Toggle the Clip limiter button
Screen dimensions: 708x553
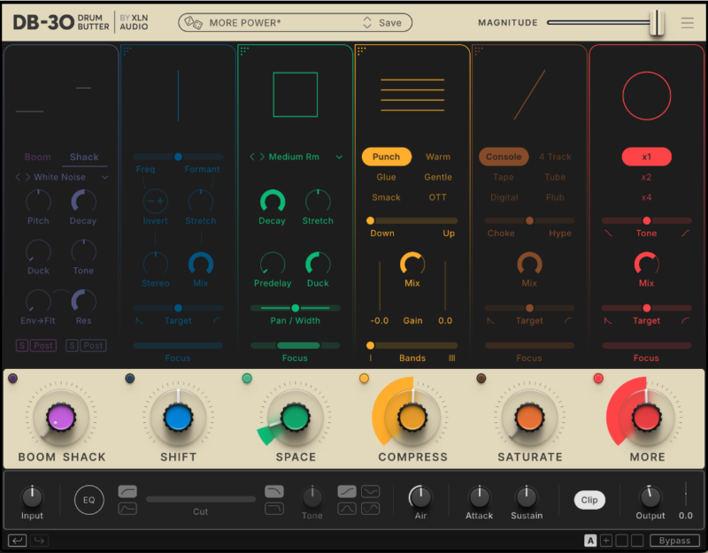589,500
